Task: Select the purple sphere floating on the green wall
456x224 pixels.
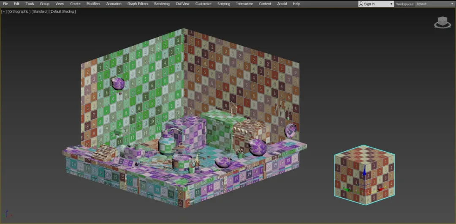Action: pyautogui.click(x=118, y=84)
